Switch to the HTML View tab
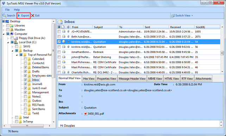This screenshot has width=226, height=136. [172, 79]
